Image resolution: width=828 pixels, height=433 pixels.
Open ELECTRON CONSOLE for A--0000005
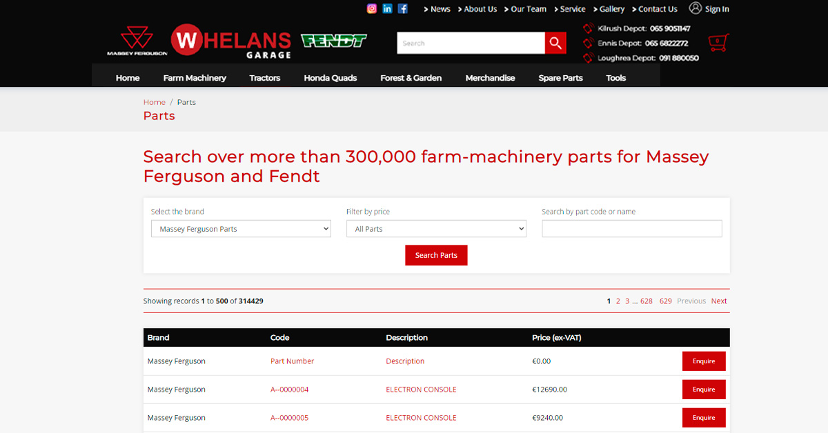421,418
